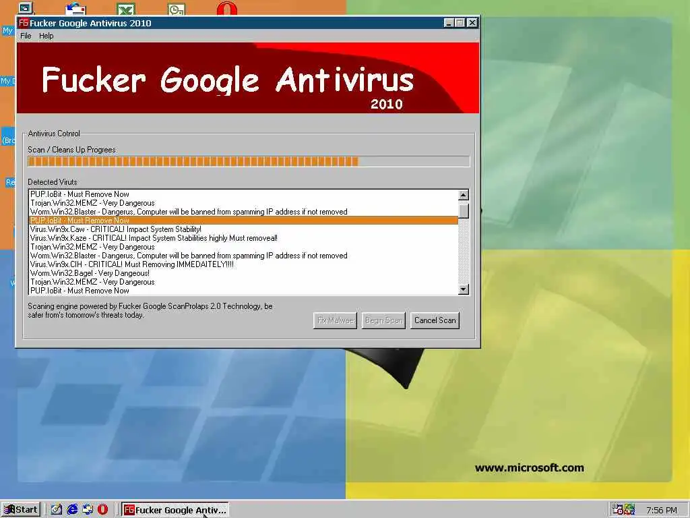Select the highlighted PUP.IoBit row
Screen dimensions: 690x518
tap(243, 221)
